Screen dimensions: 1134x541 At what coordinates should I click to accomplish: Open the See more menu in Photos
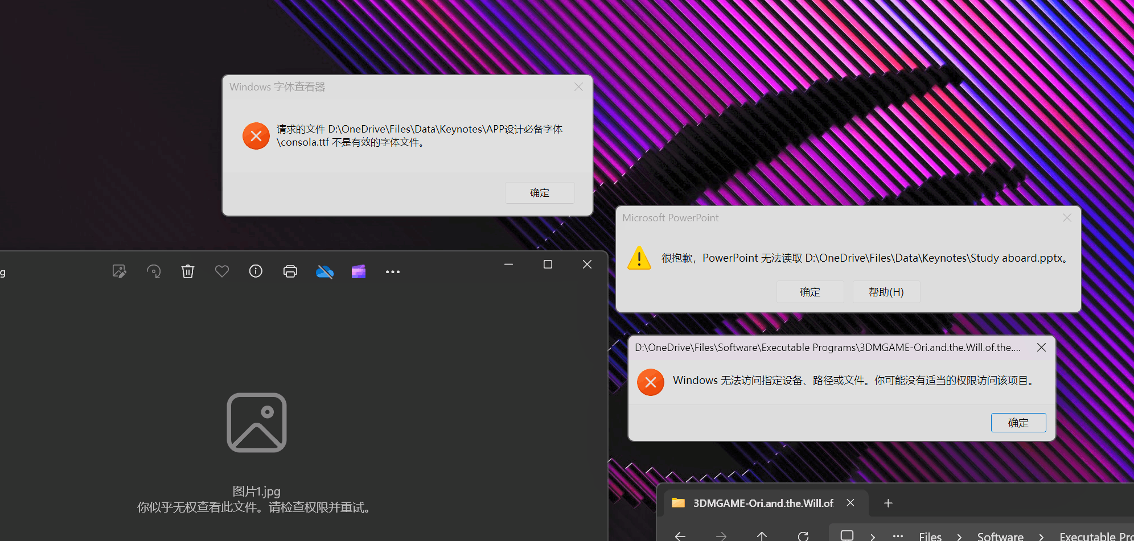tap(393, 272)
